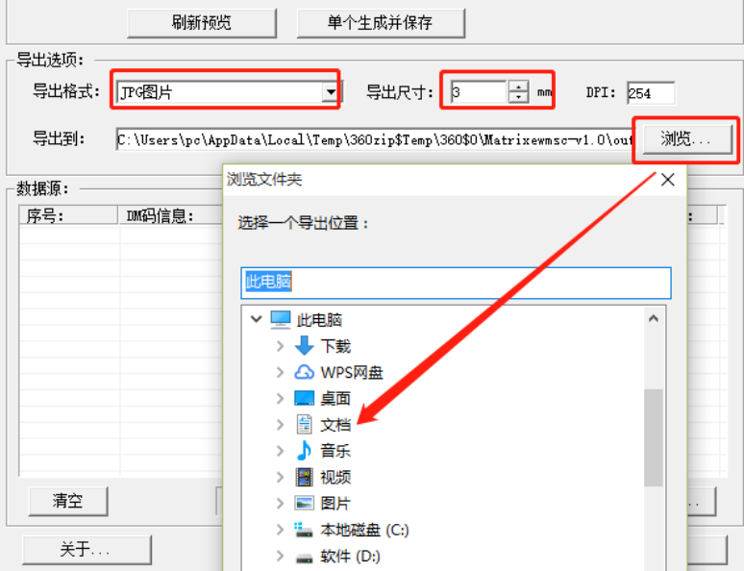
Task: Click the 关于... button
Action: tap(87, 550)
